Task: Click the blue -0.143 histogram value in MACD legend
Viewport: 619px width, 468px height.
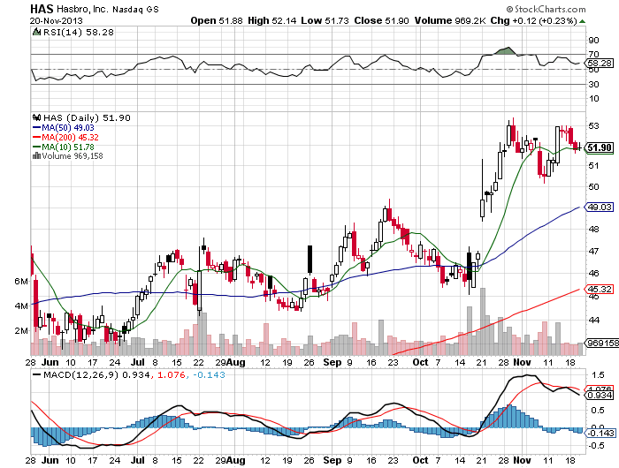Action: pos(209,374)
